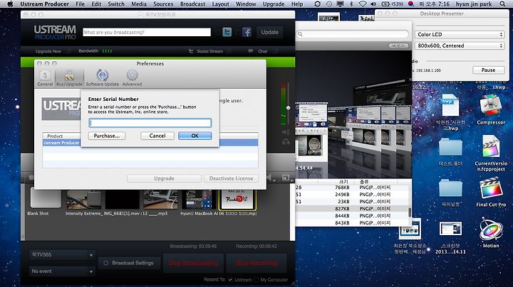This screenshot has height=287, width=513.
Task: Click Pause in Desktop Presenter
Action: 488,70
